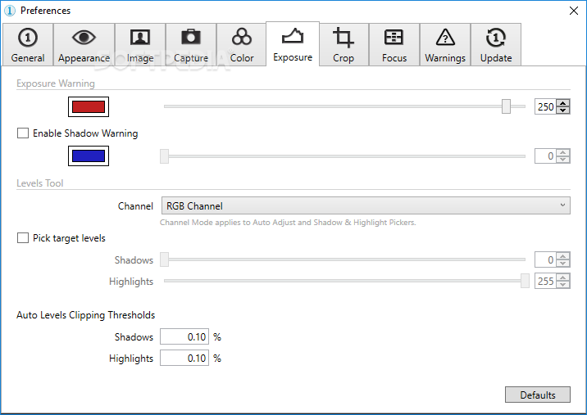Open Appearance tab with eye icon

[84, 45]
